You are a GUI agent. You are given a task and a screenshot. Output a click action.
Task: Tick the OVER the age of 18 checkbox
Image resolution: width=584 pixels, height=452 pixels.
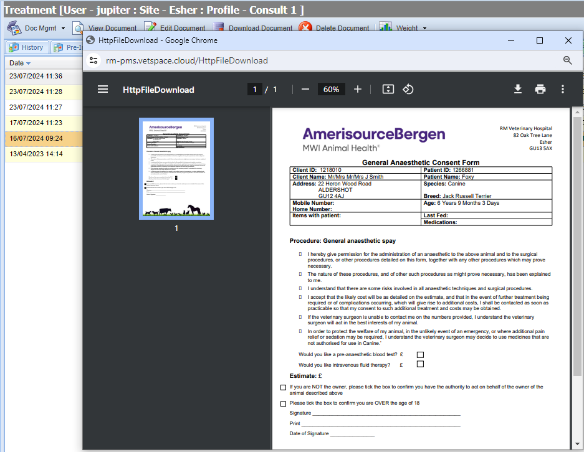pos(283,403)
